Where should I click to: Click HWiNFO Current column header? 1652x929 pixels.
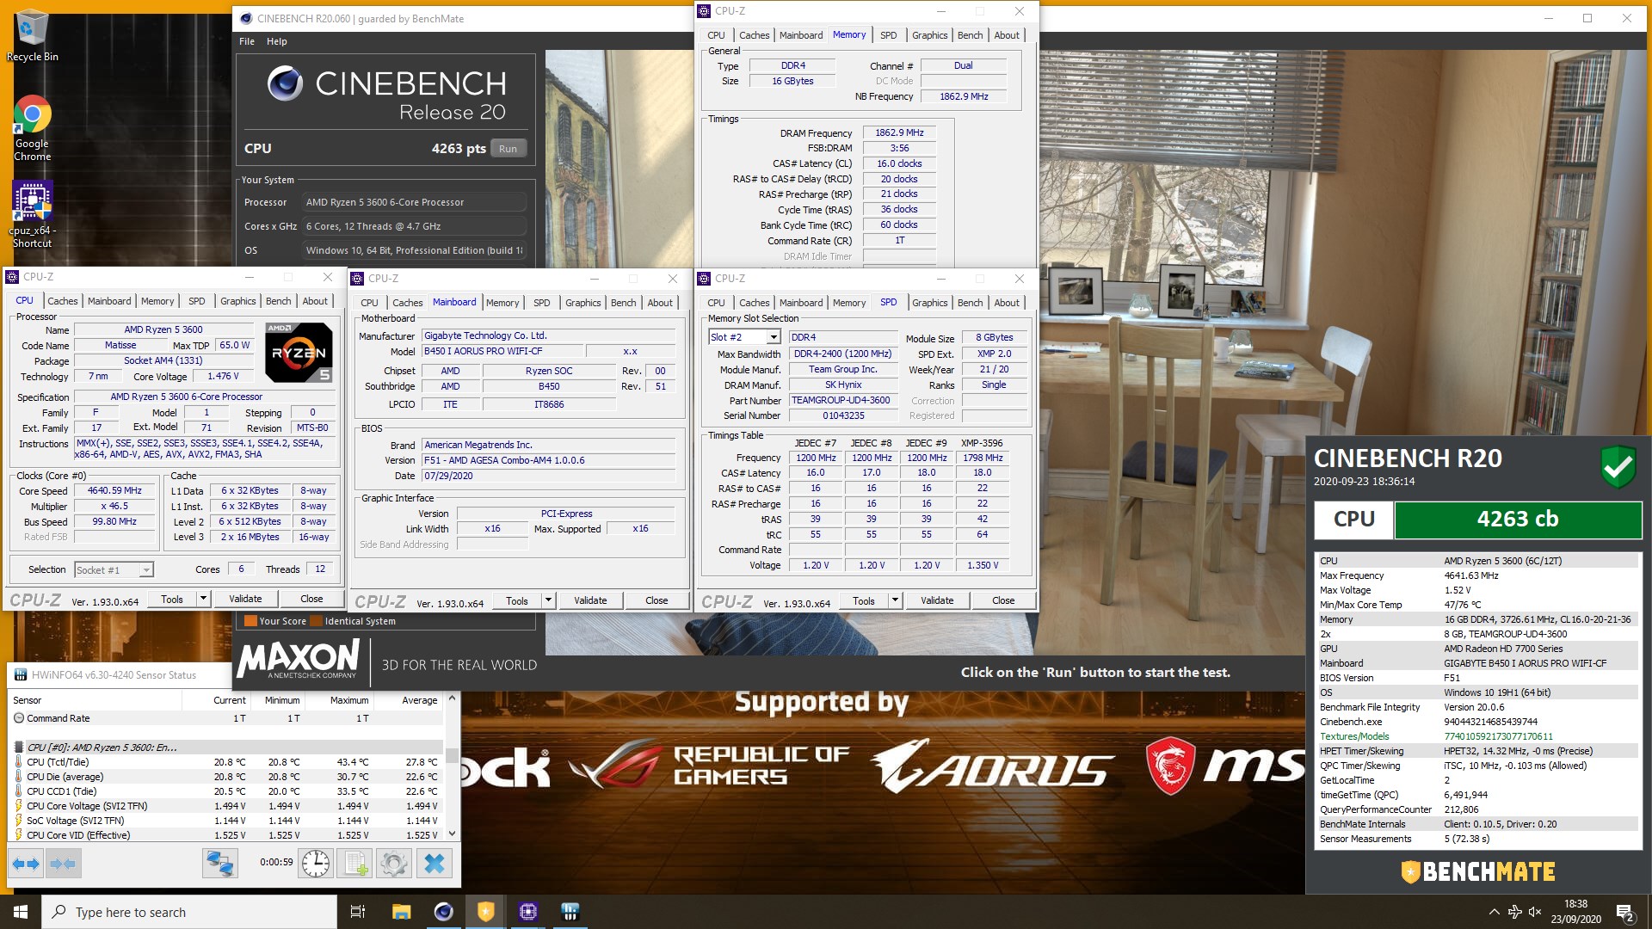pyautogui.click(x=230, y=700)
